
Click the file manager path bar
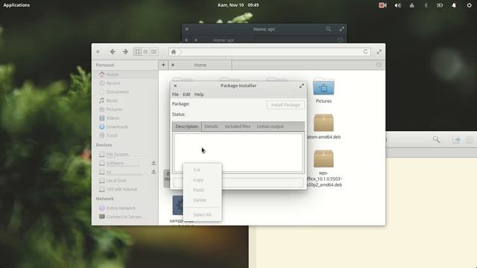point(270,51)
